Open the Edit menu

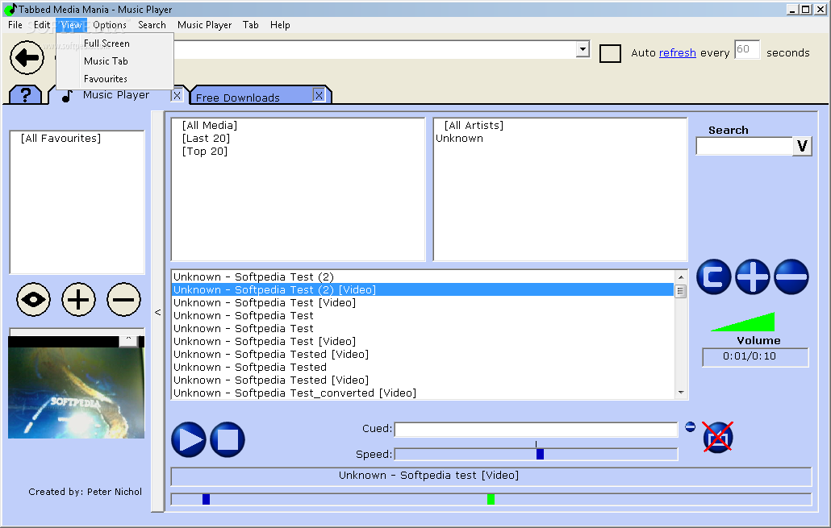pos(42,25)
